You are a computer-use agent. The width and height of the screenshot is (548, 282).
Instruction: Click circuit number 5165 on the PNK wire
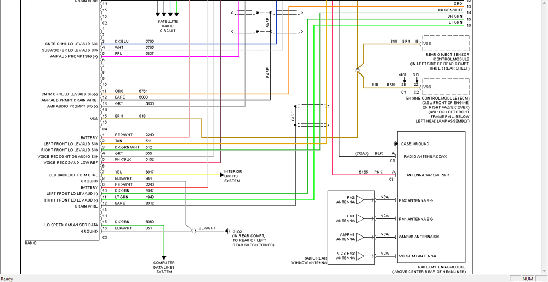click(x=364, y=172)
